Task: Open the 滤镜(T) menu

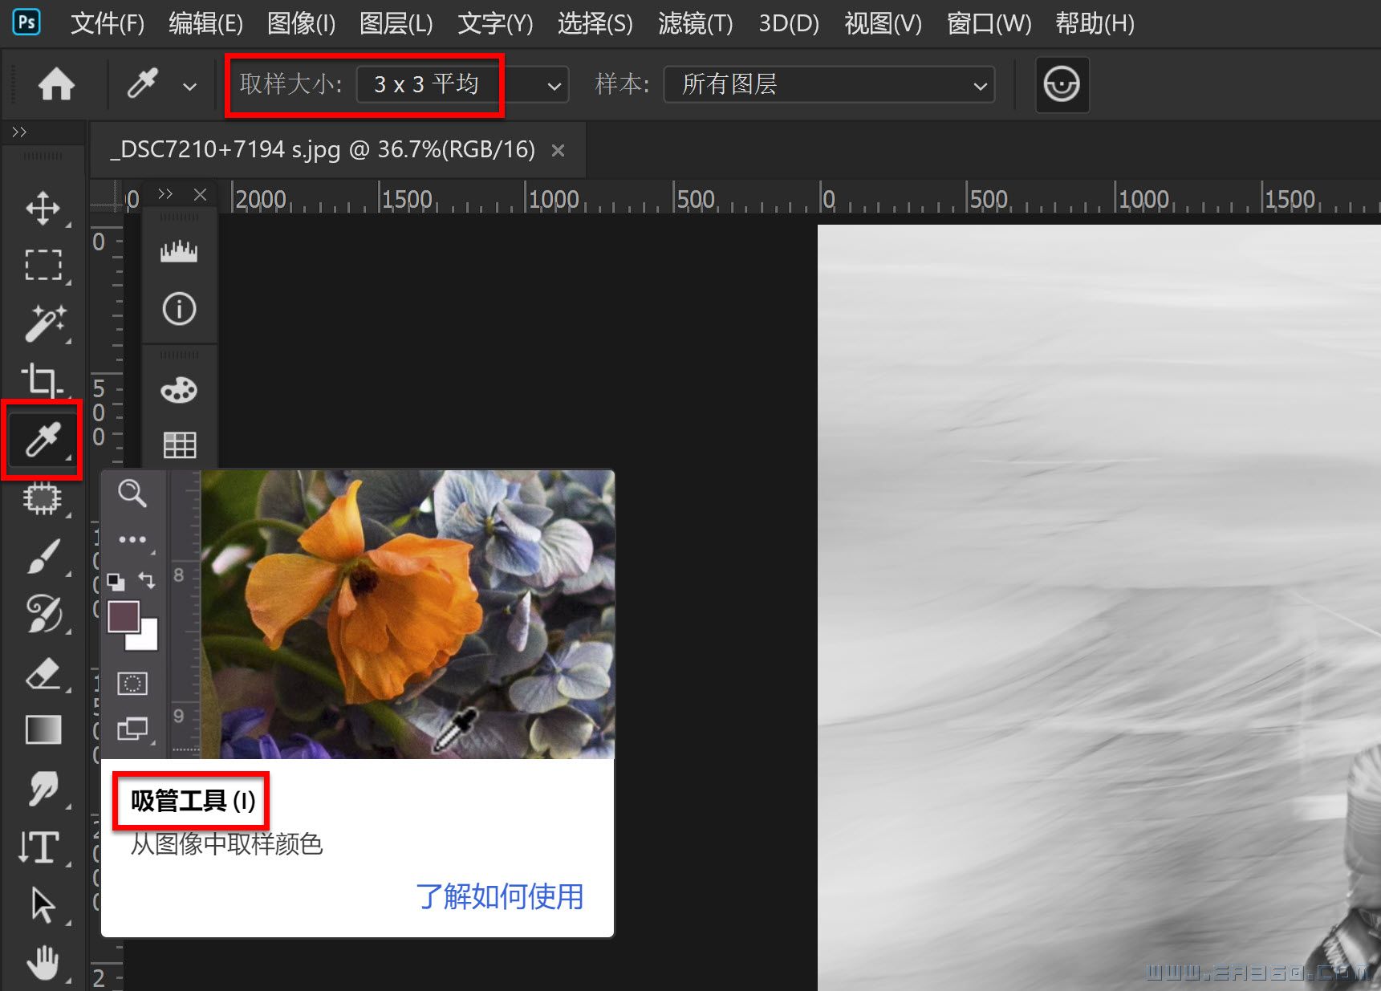Action: point(695,23)
